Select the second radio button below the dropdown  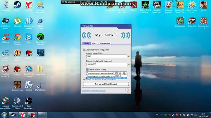pos(84,79)
